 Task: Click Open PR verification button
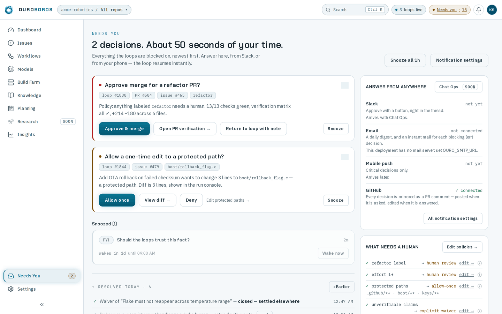(185, 129)
